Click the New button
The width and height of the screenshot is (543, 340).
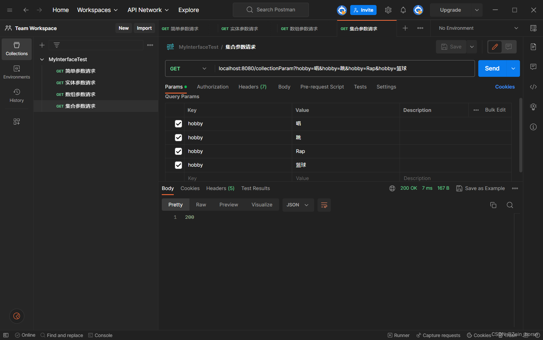[124, 28]
